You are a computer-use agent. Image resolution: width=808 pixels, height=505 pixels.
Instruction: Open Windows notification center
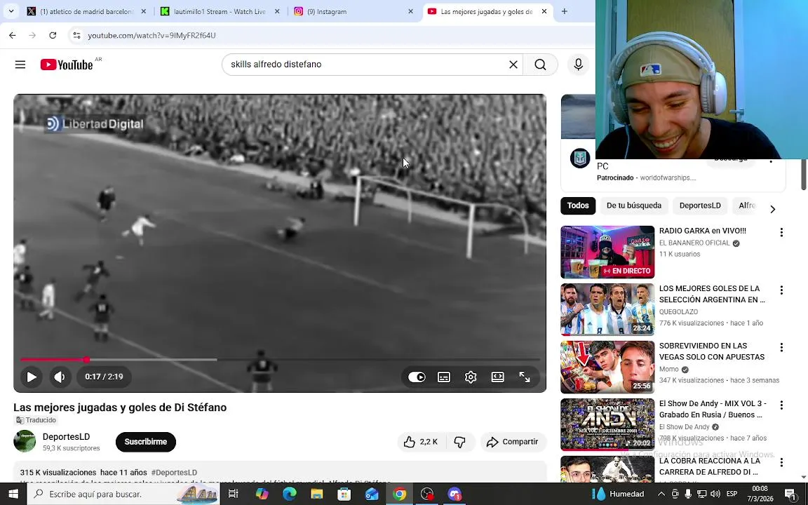pyautogui.click(x=791, y=494)
